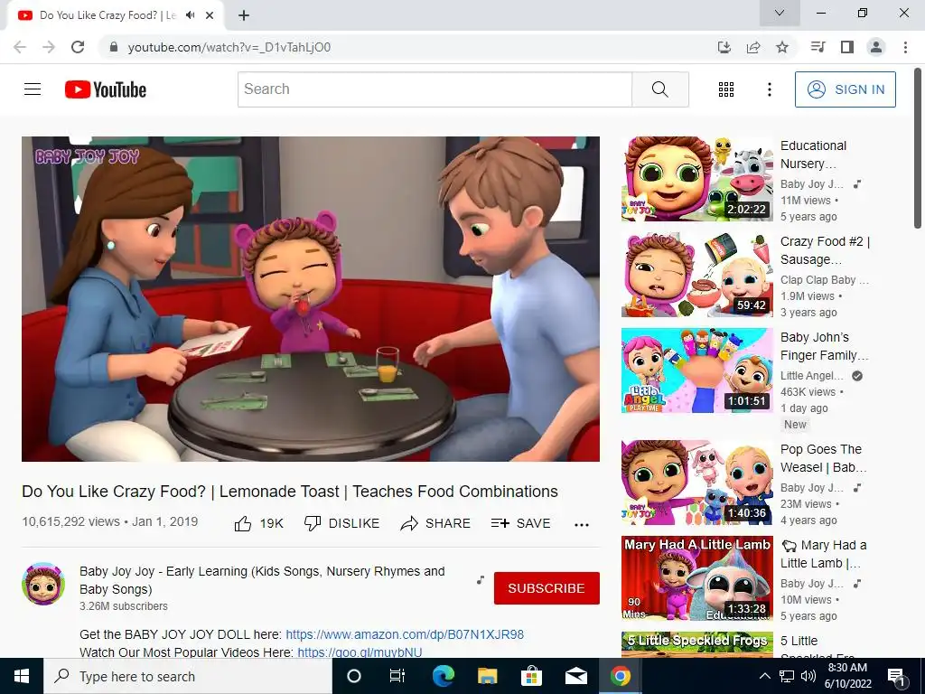Open Cortana circle on taskbar
This screenshot has height=694, width=925.
coord(354,676)
